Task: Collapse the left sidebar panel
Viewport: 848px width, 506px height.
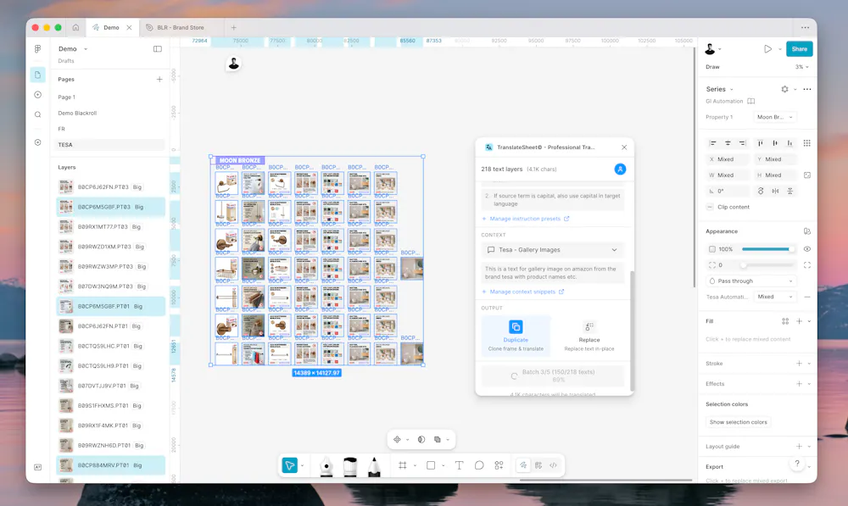Action: (158, 49)
